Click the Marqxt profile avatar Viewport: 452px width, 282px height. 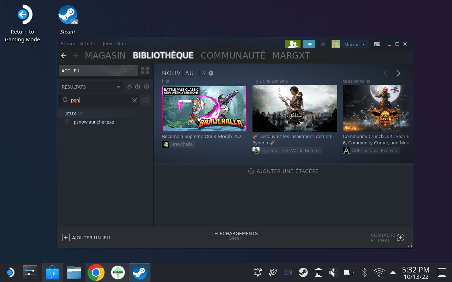click(336, 44)
